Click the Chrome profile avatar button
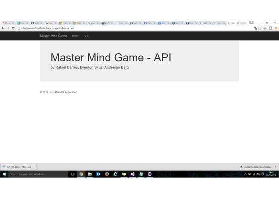 pyautogui.click(x=251, y=22)
